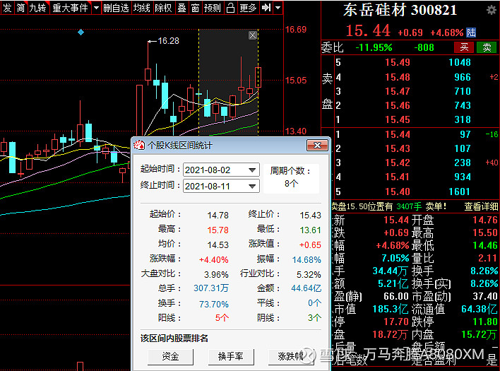The height and width of the screenshot is (371, 500).
Task: Open the 更多 toolbar menu
Action: point(248,8)
